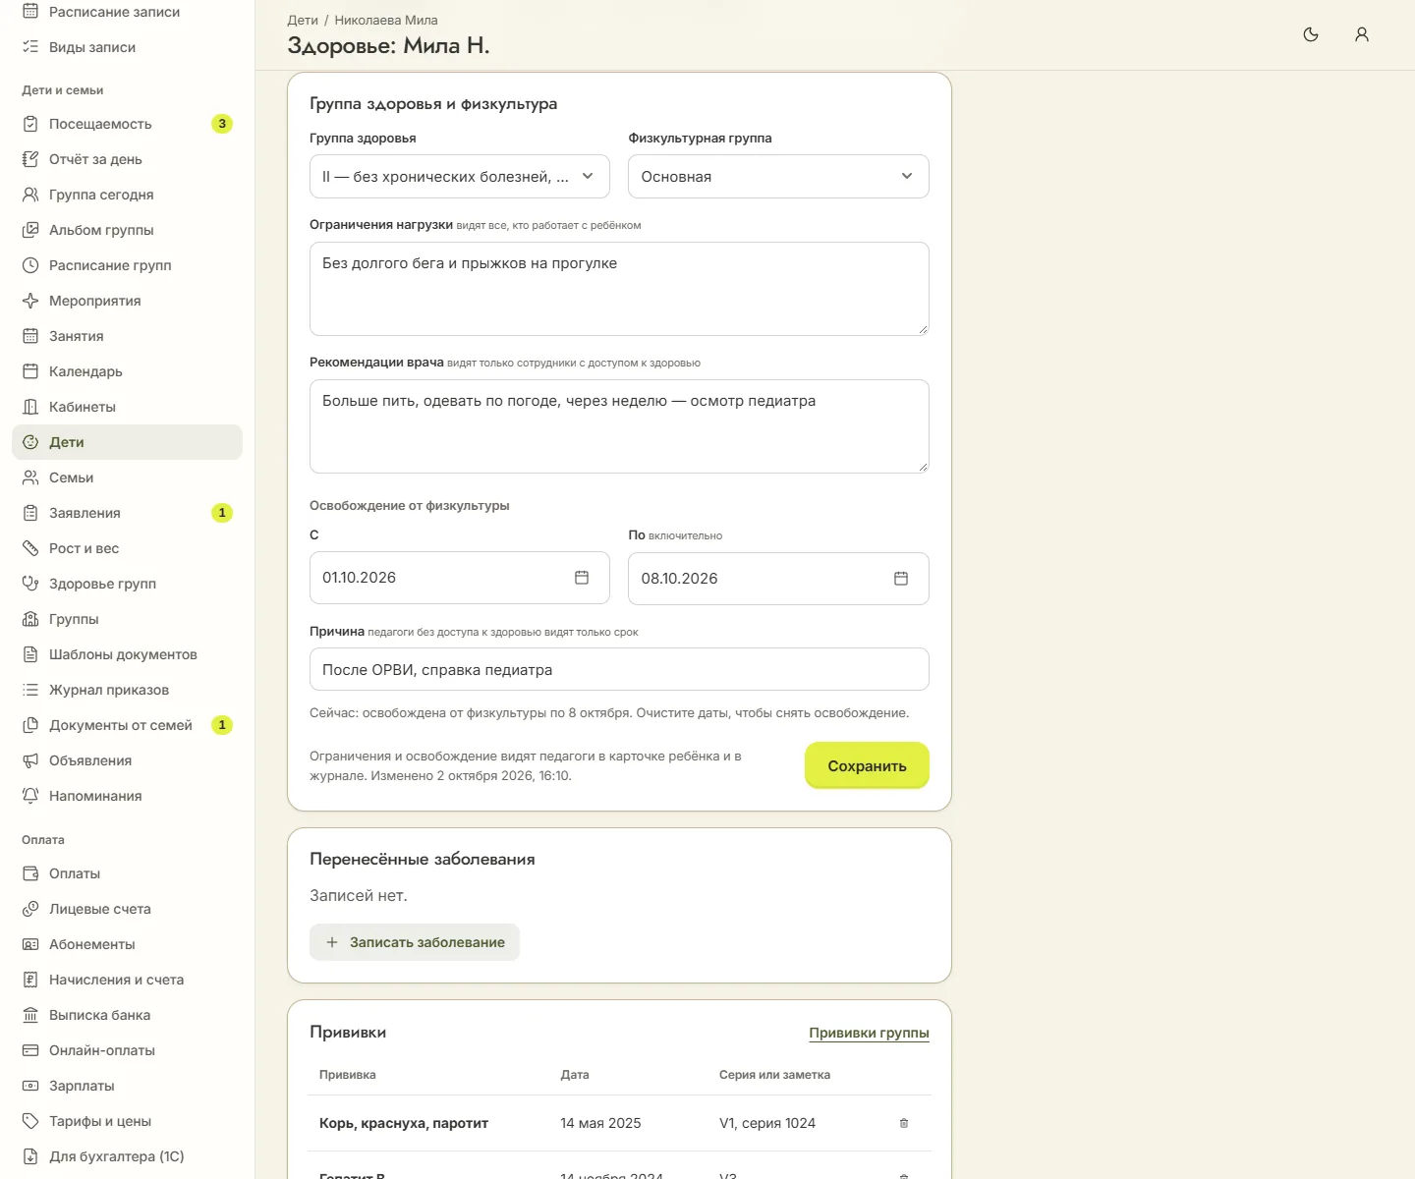Open the user profile icon
The width and height of the screenshot is (1415, 1179).
coord(1362,34)
